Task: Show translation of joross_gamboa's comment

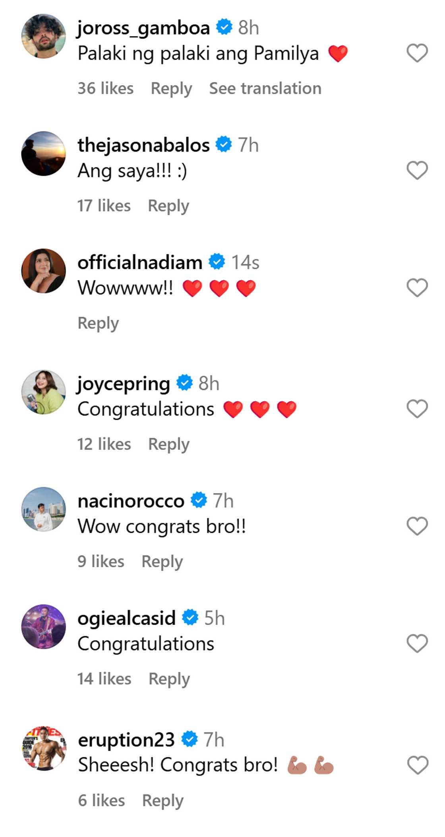Action: tap(265, 88)
